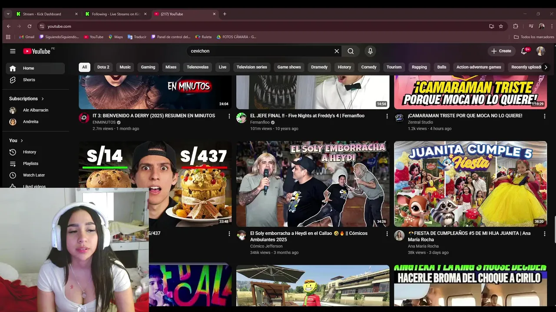Open options for FIESTA DE CUMPLEAÑOS video
556x312 pixels.
544,234
